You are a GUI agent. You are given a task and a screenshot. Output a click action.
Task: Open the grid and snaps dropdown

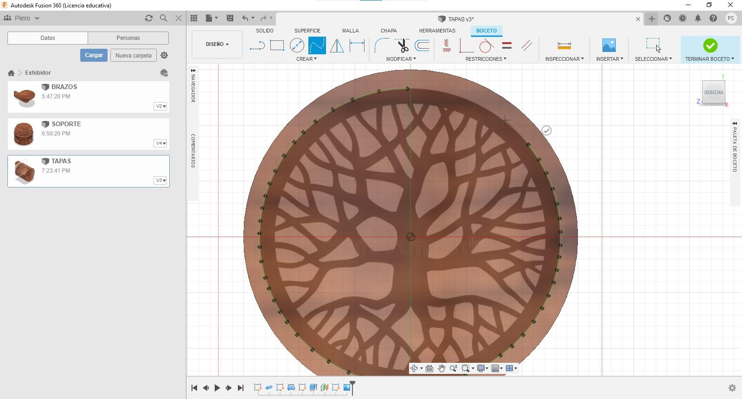pos(497,368)
